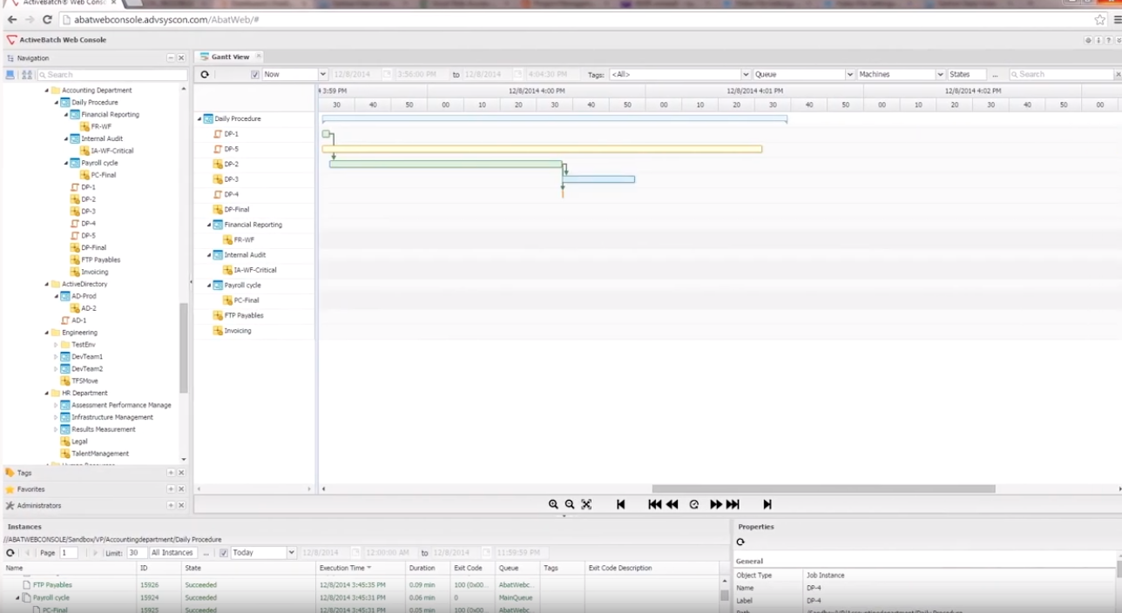The image size is (1122, 613).
Task: Collapse the Navigation panel
Action: [x=171, y=58]
